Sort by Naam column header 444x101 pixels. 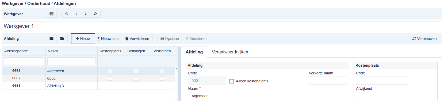click(x=71, y=51)
